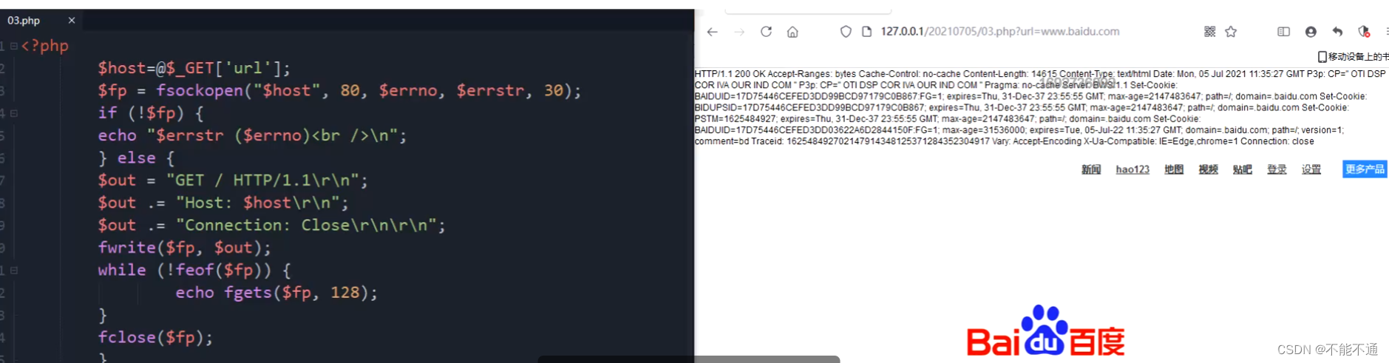Bookmark this page with the star

click(1231, 32)
